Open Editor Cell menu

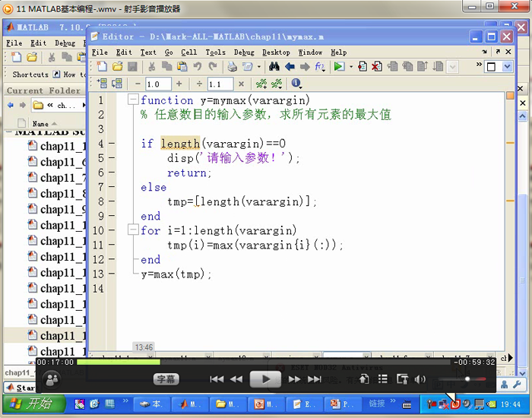189,52
